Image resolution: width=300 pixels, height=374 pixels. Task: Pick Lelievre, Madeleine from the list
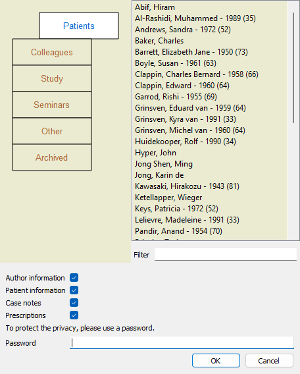coord(187,220)
